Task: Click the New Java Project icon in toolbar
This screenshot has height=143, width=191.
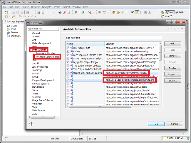Action: click(x=60, y=12)
